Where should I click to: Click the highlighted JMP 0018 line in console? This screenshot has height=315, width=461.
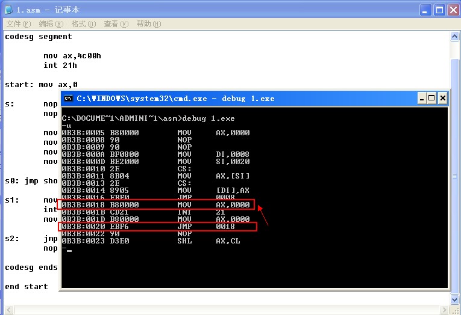click(157, 227)
